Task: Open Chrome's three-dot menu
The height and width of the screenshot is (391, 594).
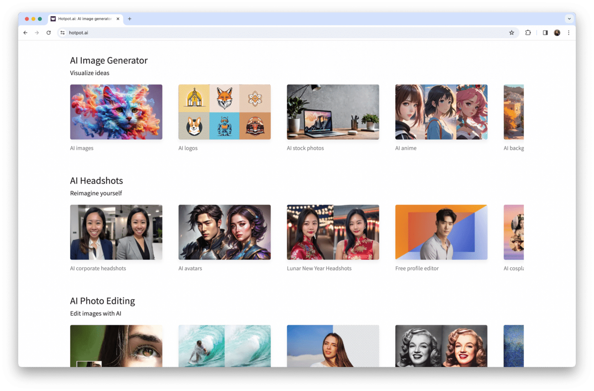Action: (x=568, y=33)
